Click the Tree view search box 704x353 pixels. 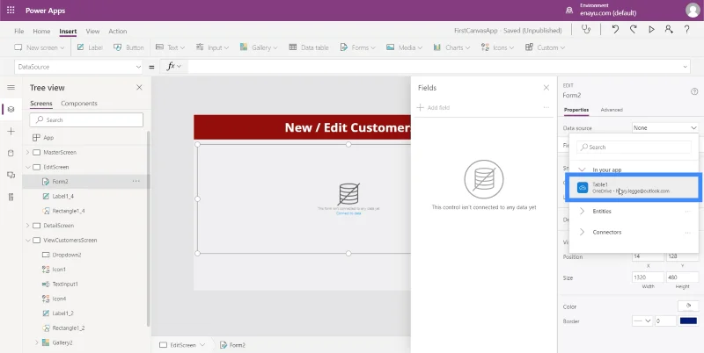(86, 119)
